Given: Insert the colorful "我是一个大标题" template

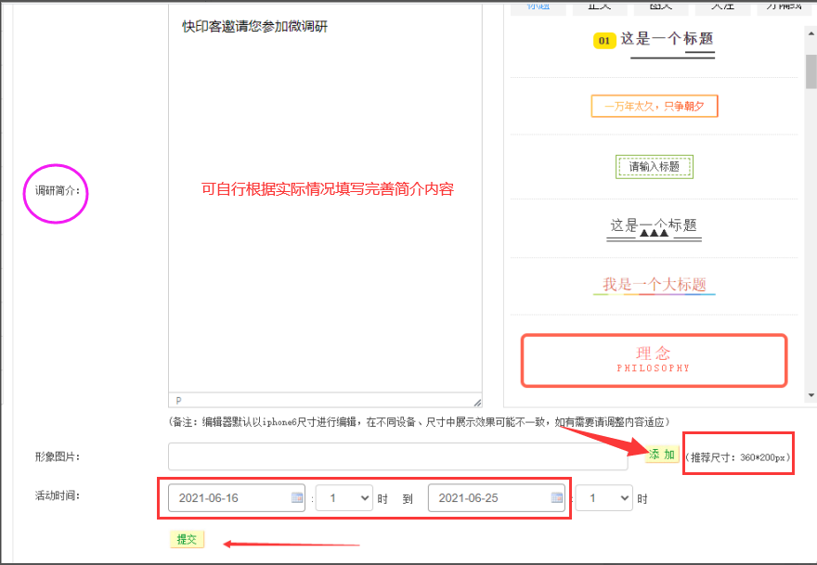Looking at the screenshot, I should [x=655, y=285].
